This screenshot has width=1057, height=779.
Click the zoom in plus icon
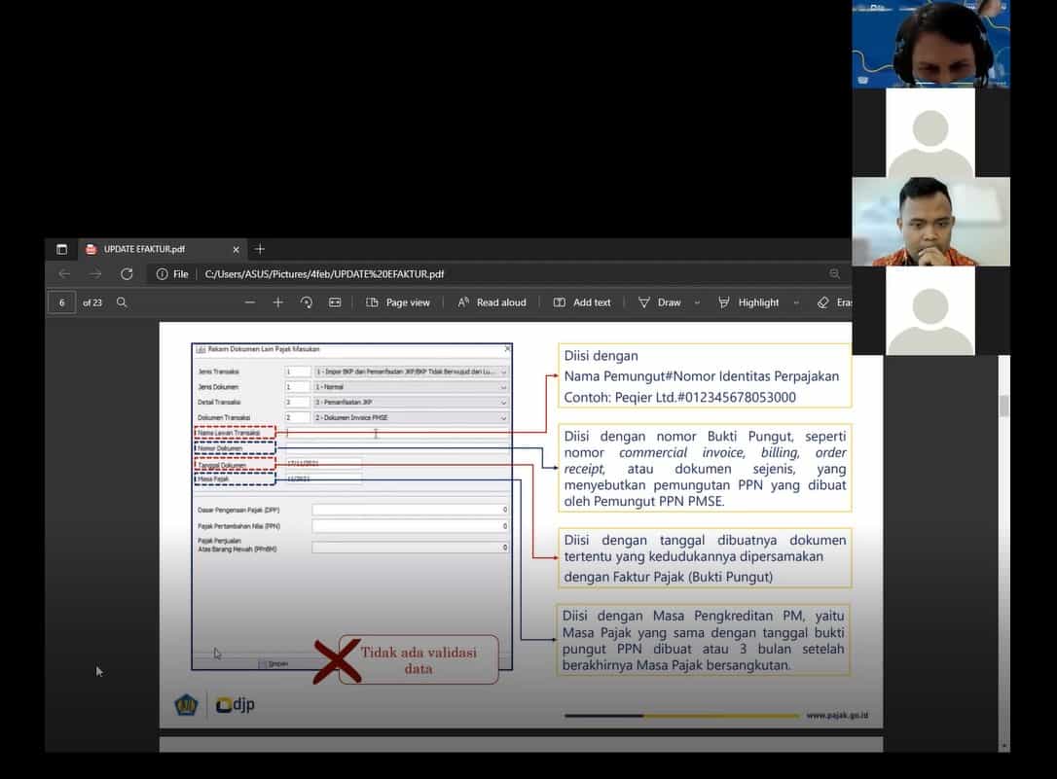click(x=278, y=302)
